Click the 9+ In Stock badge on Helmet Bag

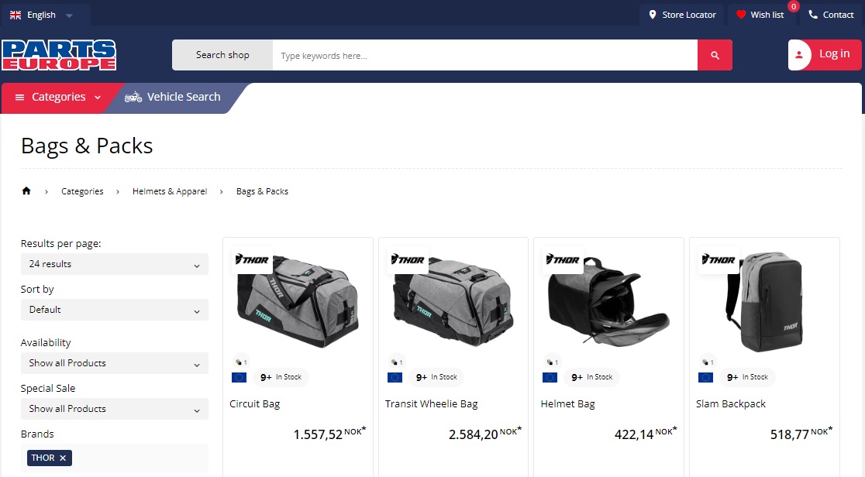(592, 377)
